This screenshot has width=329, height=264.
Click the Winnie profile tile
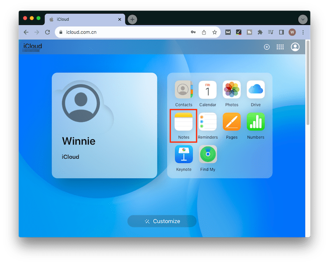click(104, 125)
